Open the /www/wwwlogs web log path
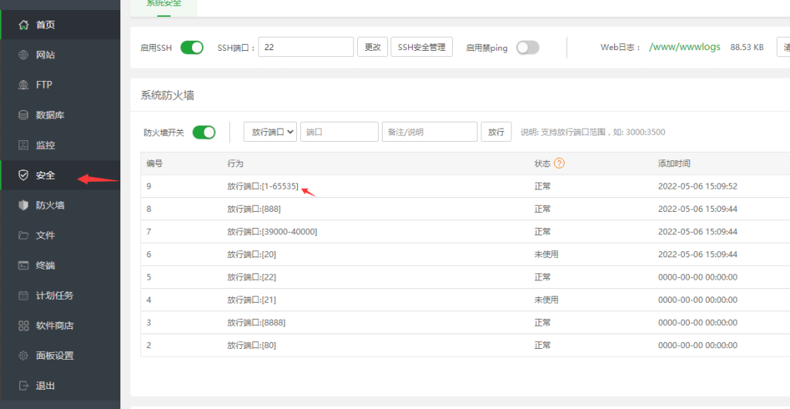Viewport: 790px width, 409px height. tap(685, 47)
